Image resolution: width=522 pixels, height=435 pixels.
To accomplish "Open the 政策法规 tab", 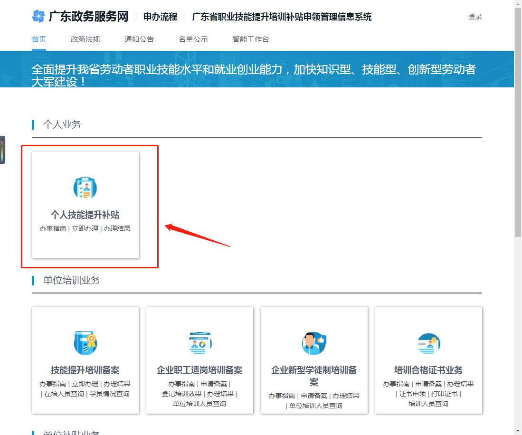I will [85, 39].
